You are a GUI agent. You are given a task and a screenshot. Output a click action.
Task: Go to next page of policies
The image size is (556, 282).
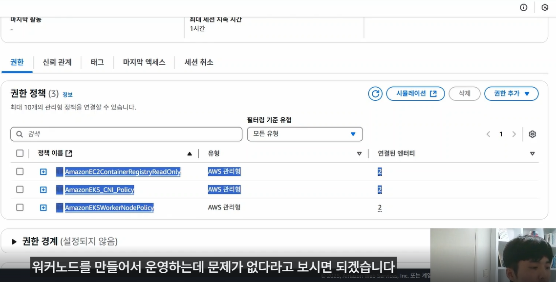point(514,134)
